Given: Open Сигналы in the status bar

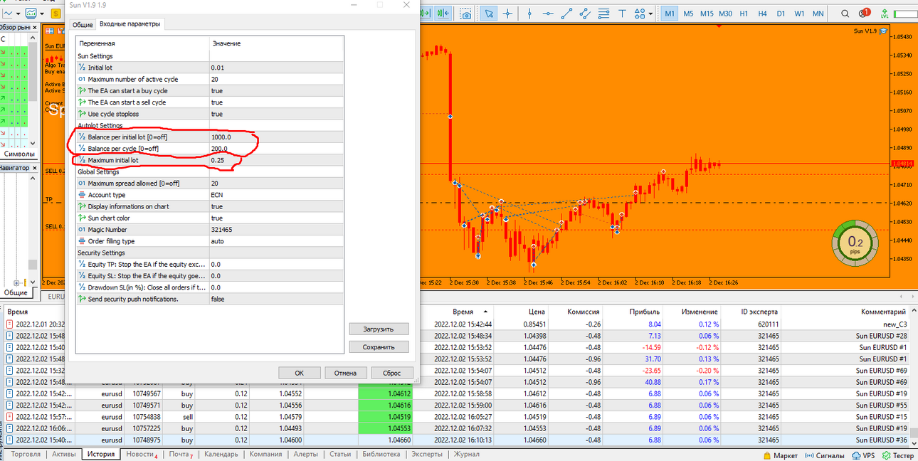Looking at the screenshot, I should pos(824,455).
